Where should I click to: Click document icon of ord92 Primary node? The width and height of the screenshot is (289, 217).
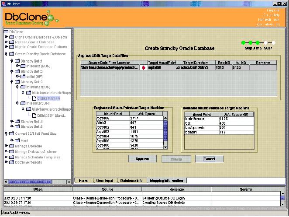[x=34, y=98]
